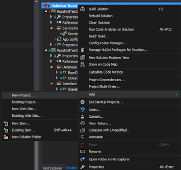Collapse the Database folder node
This screenshot has height=170, width=181.
pyautogui.click(x=52, y=67)
